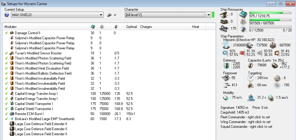This screenshot has height=140, width=296.
Task: Click the kinetic resistance icon showing 93.5%
Action: [x=260, y=53]
